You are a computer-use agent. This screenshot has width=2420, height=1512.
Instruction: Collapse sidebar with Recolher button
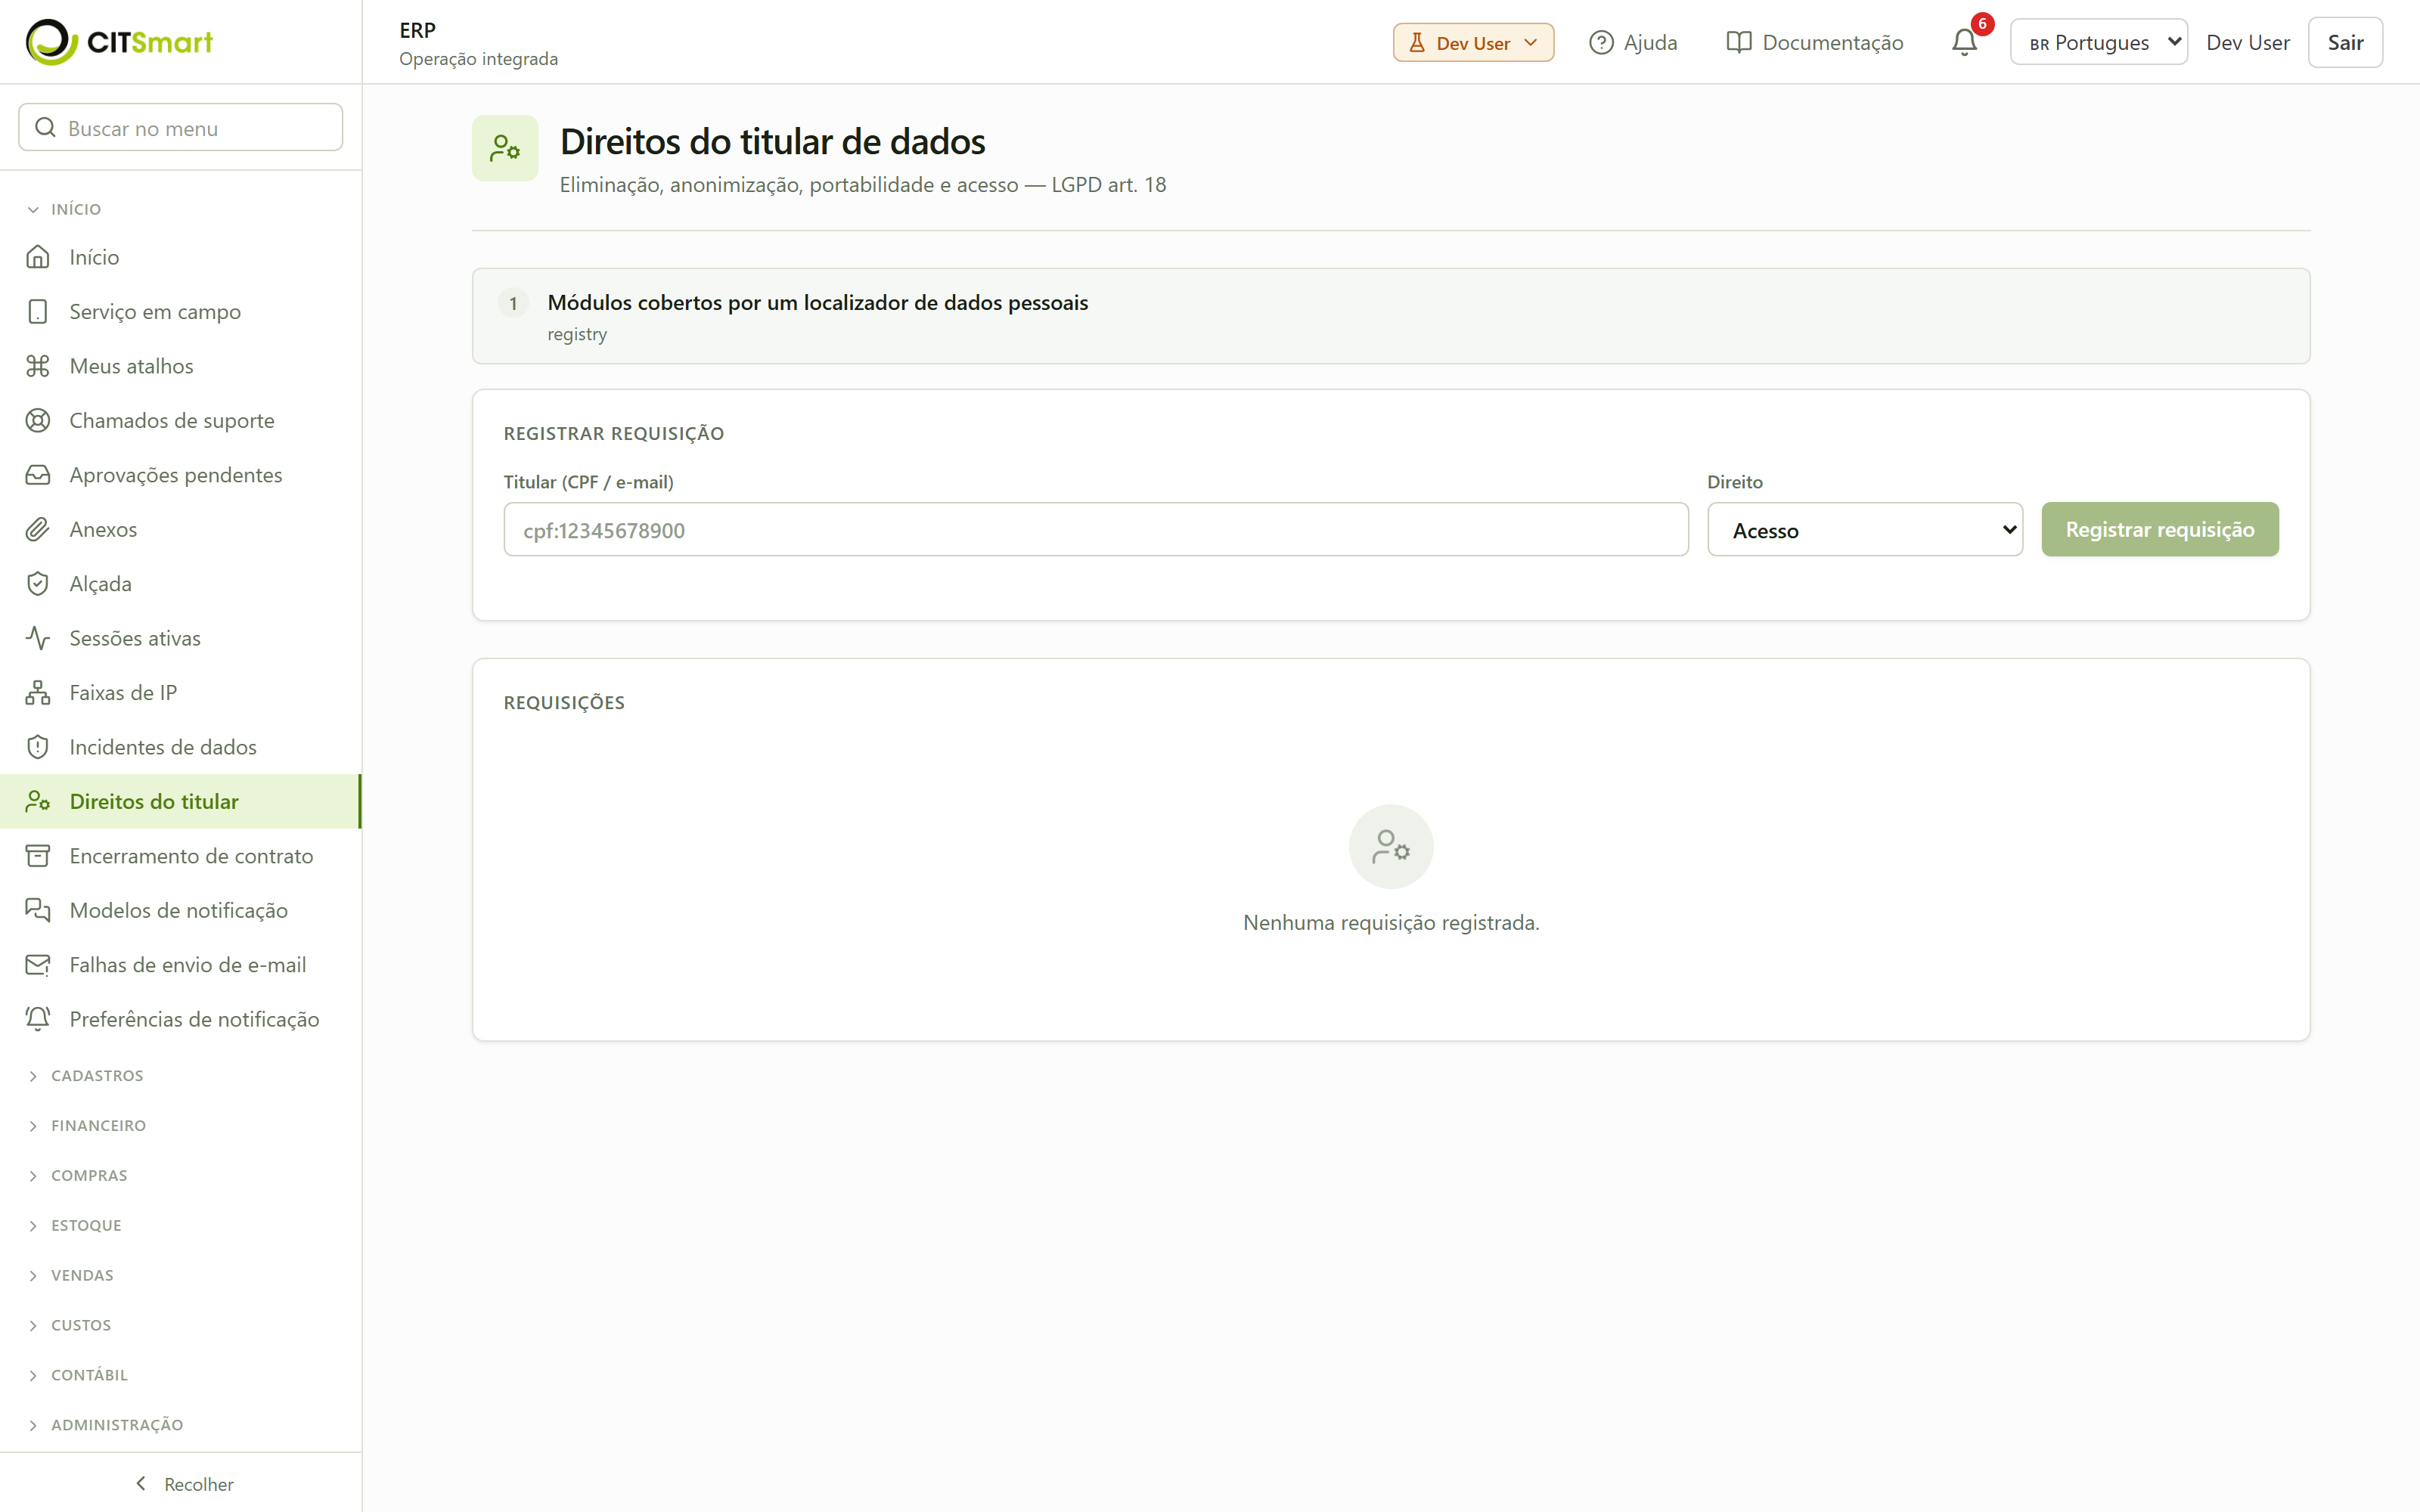(184, 1484)
